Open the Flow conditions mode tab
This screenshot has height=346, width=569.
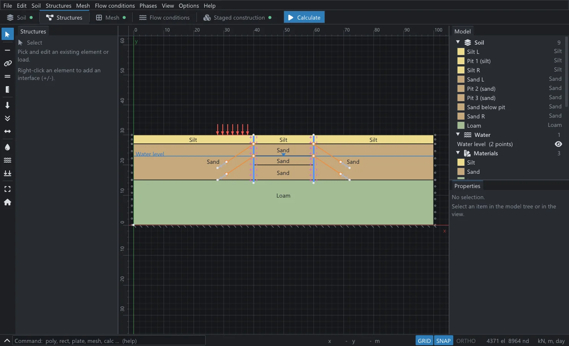pyautogui.click(x=164, y=18)
